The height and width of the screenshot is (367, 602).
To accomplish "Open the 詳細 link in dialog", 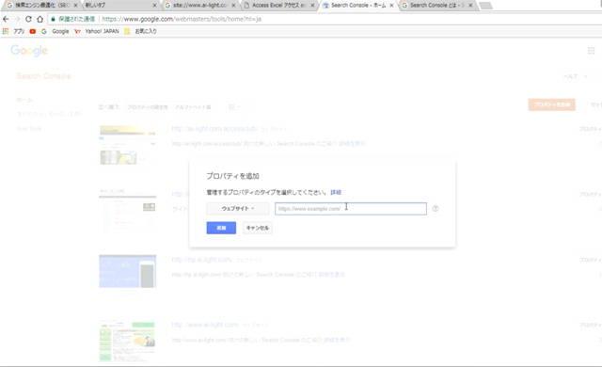I will [336, 192].
